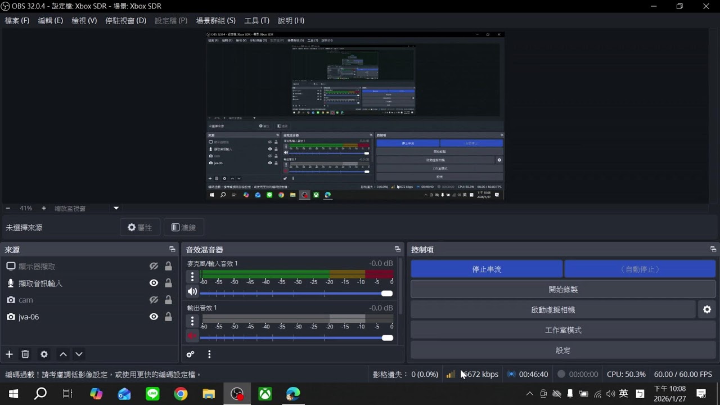This screenshot has height=405, width=720.
Task: Open the 場景群組 (S) menu
Action: point(215,20)
